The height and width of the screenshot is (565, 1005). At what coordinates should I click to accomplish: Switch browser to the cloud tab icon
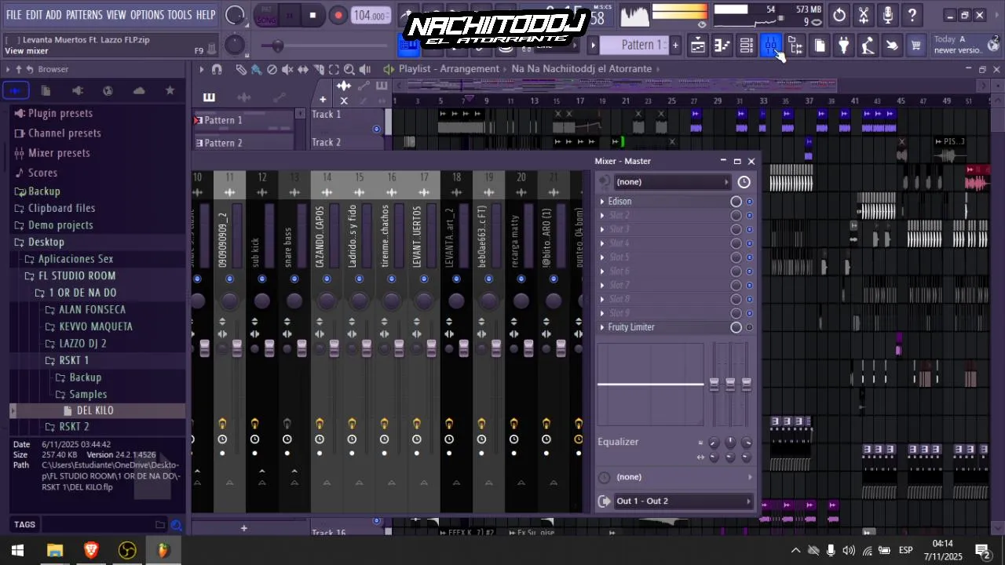tap(139, 90)
